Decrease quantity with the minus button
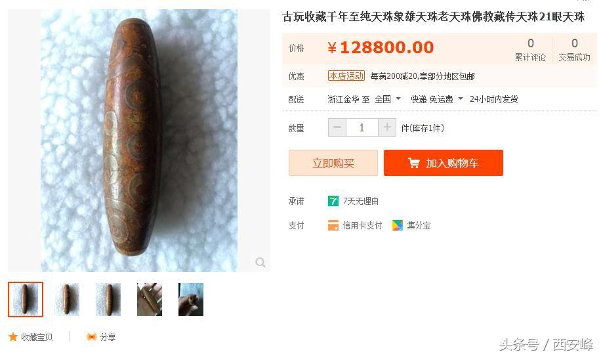 pyautogui.click(x=337, y=127)
